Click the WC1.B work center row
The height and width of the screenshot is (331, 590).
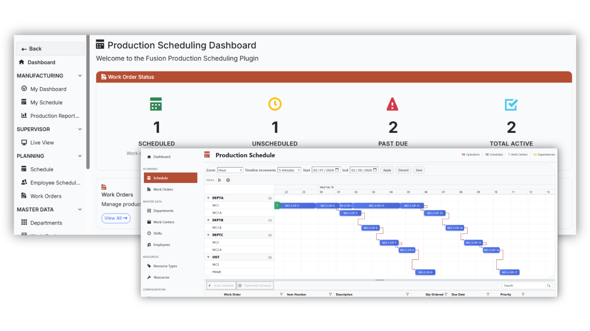pyautogui.click(x=239, y=228)
